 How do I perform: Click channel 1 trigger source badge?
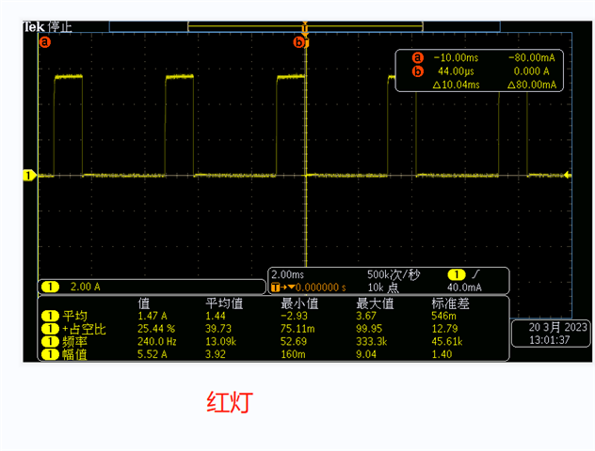click(457, 274)
